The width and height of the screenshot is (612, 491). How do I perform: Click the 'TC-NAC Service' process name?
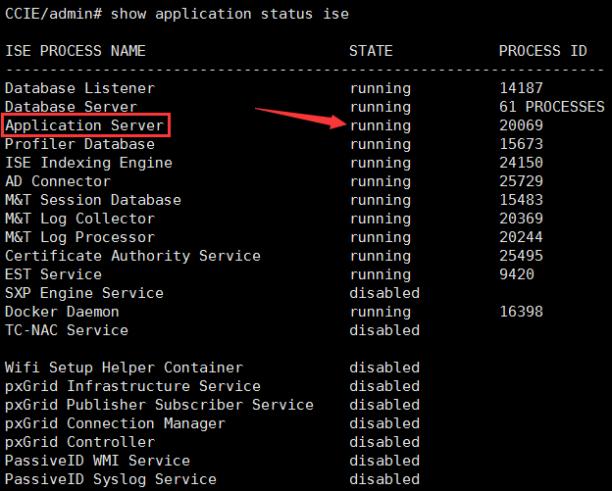[x=67, y=330]
